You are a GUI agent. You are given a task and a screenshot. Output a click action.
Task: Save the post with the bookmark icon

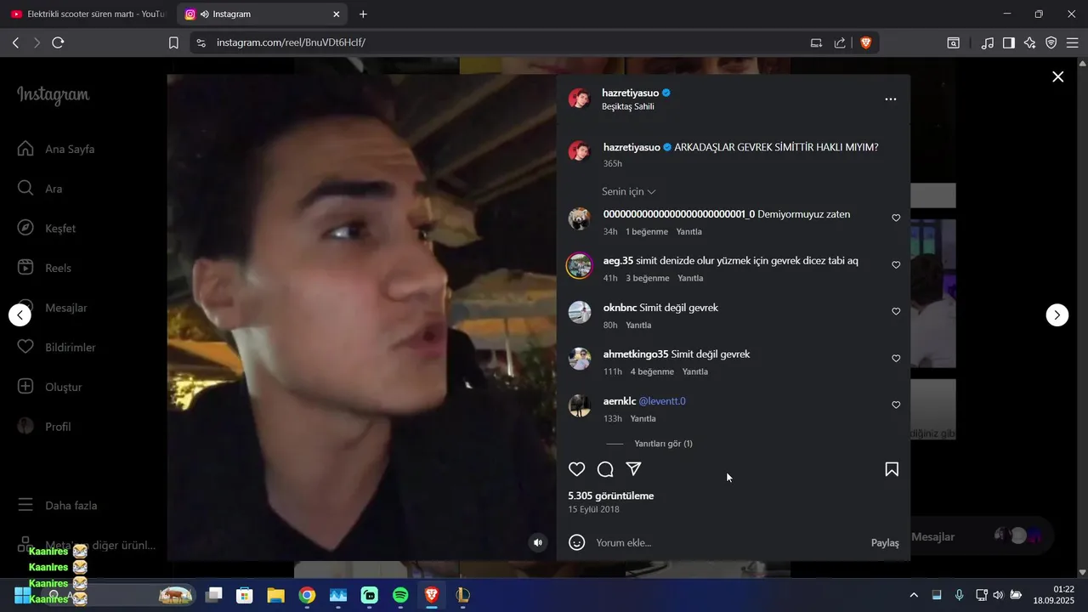892,469
